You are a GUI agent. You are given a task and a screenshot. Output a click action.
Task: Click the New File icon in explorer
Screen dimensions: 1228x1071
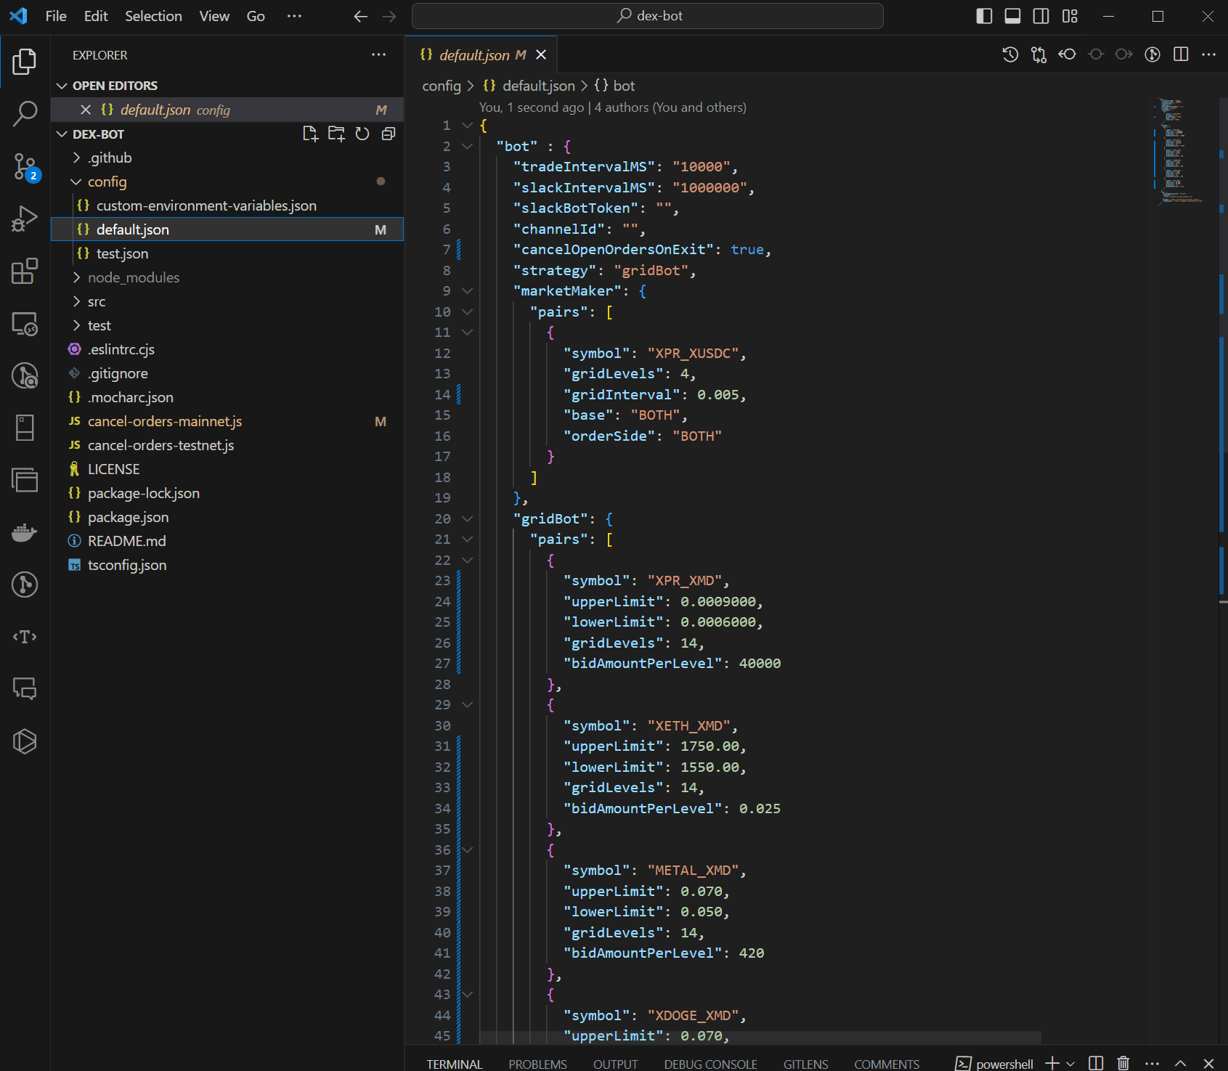[x=310, y=134]
